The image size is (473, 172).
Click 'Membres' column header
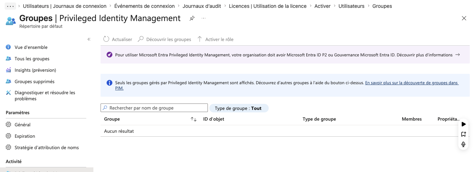pyautogui.click(x=412, y=119)
